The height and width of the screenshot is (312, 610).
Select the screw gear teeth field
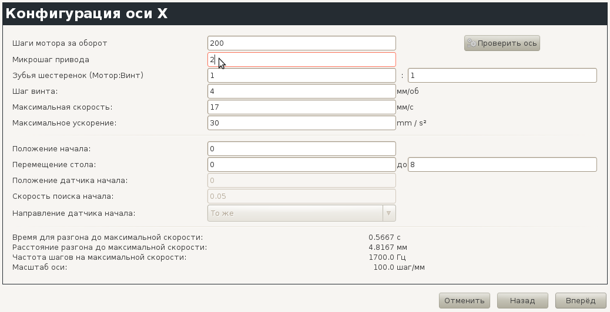502,76
